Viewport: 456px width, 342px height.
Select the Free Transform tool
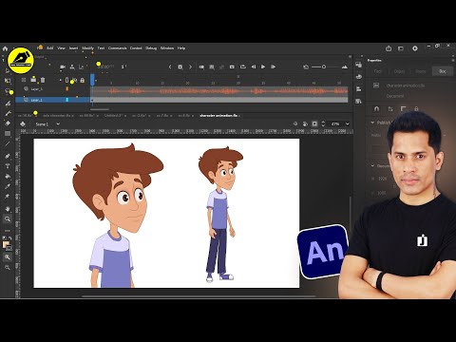[x=8, y=81]
